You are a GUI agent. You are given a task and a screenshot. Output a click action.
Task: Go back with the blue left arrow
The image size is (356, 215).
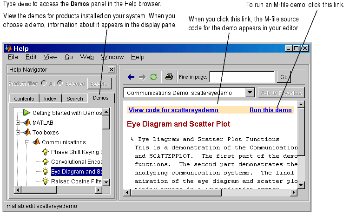click(131, 77)
